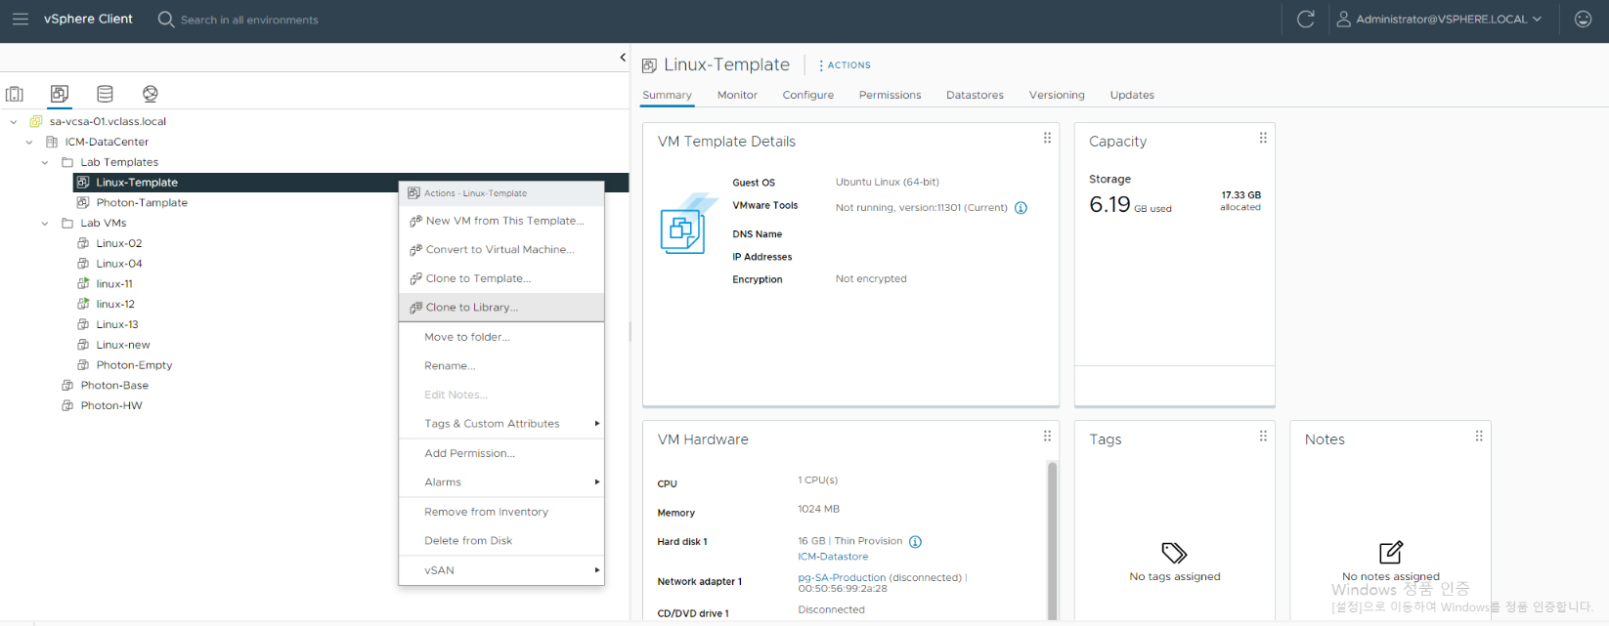Choose Rename in context menu

pos(501,366)
